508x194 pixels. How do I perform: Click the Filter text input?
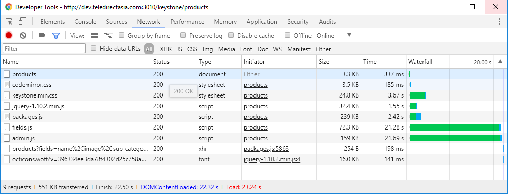tap(44, 49)
